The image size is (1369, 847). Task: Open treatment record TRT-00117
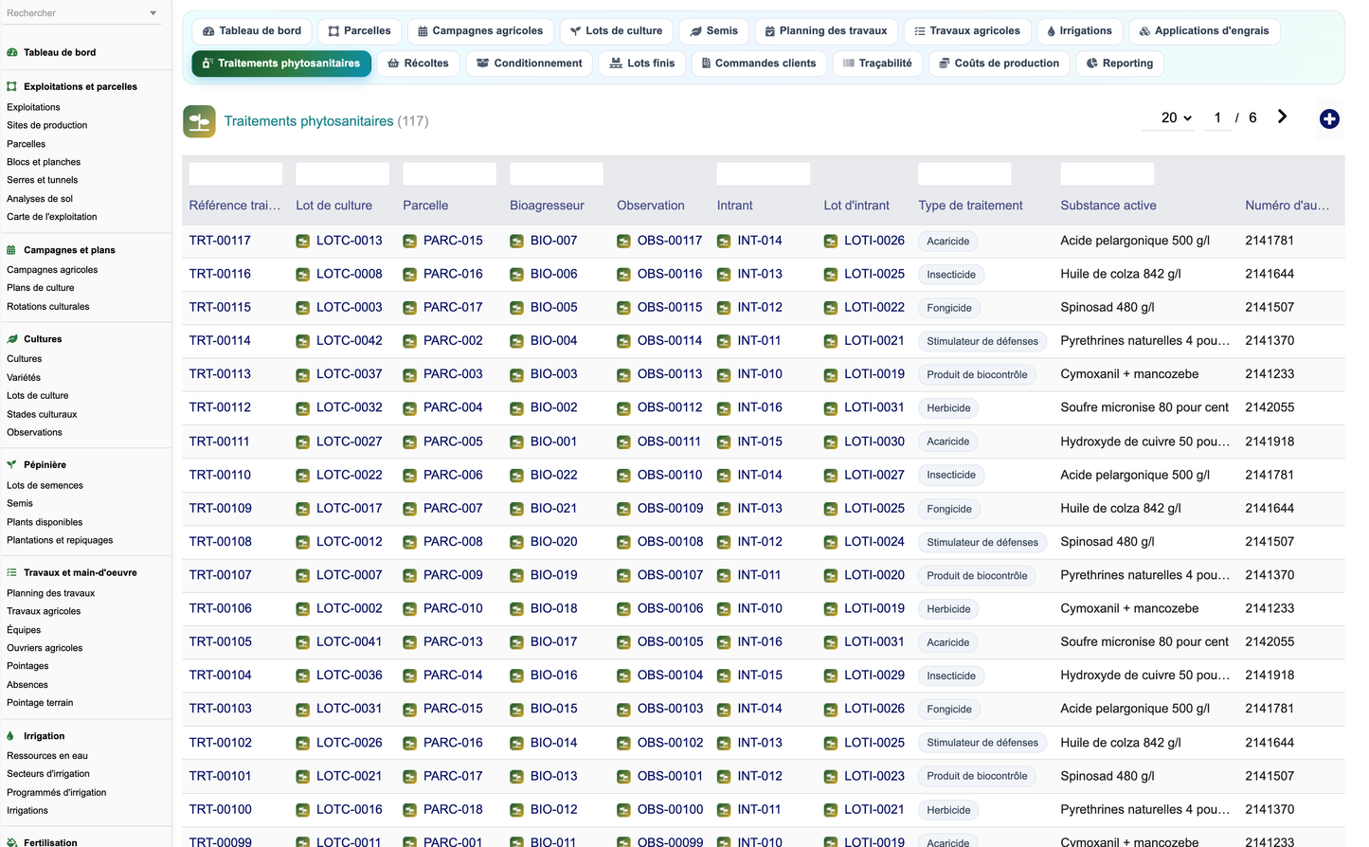[220, 241]
